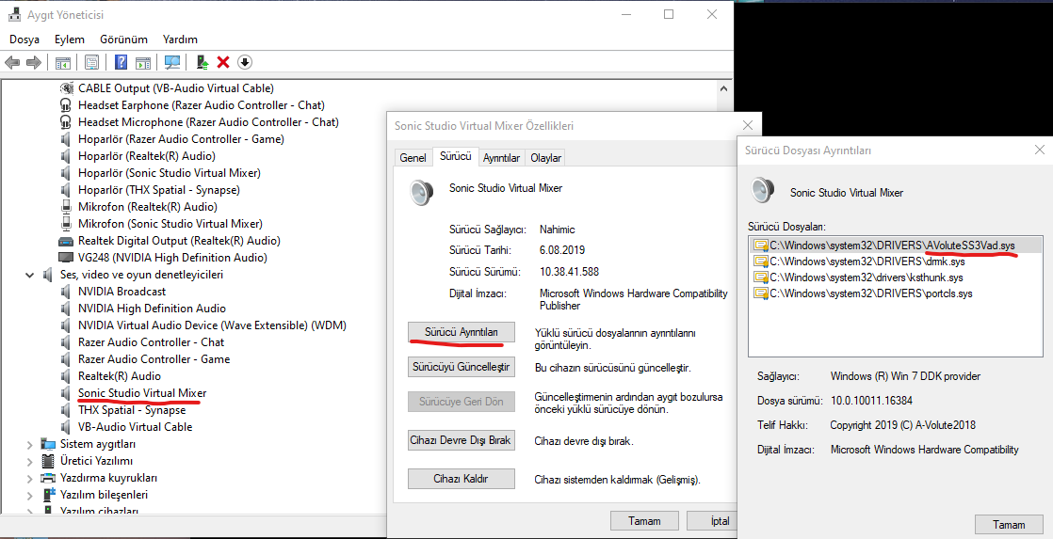1053x539 pixels.
Task: Click the Yazdırma kuyrukları printer icon
Action: [x=48, y=478]
